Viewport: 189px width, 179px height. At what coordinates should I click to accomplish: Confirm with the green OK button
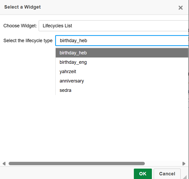[x=143, y=174]
